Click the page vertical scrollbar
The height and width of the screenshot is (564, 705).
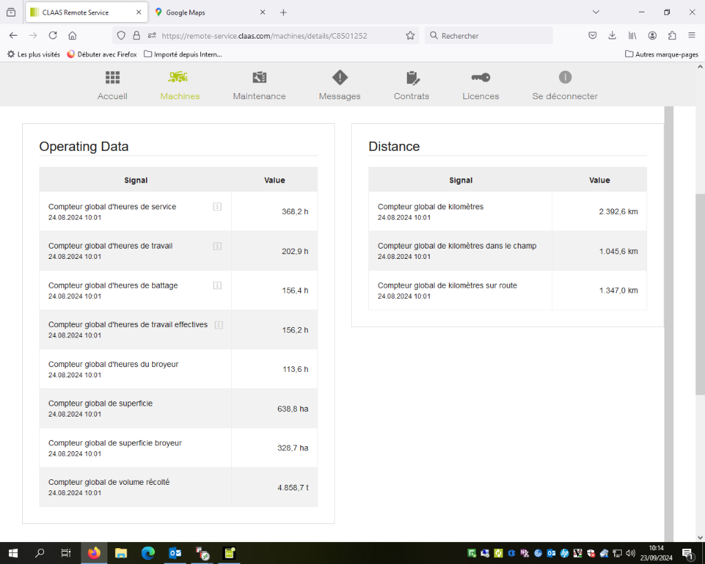(x=700, y=295)
